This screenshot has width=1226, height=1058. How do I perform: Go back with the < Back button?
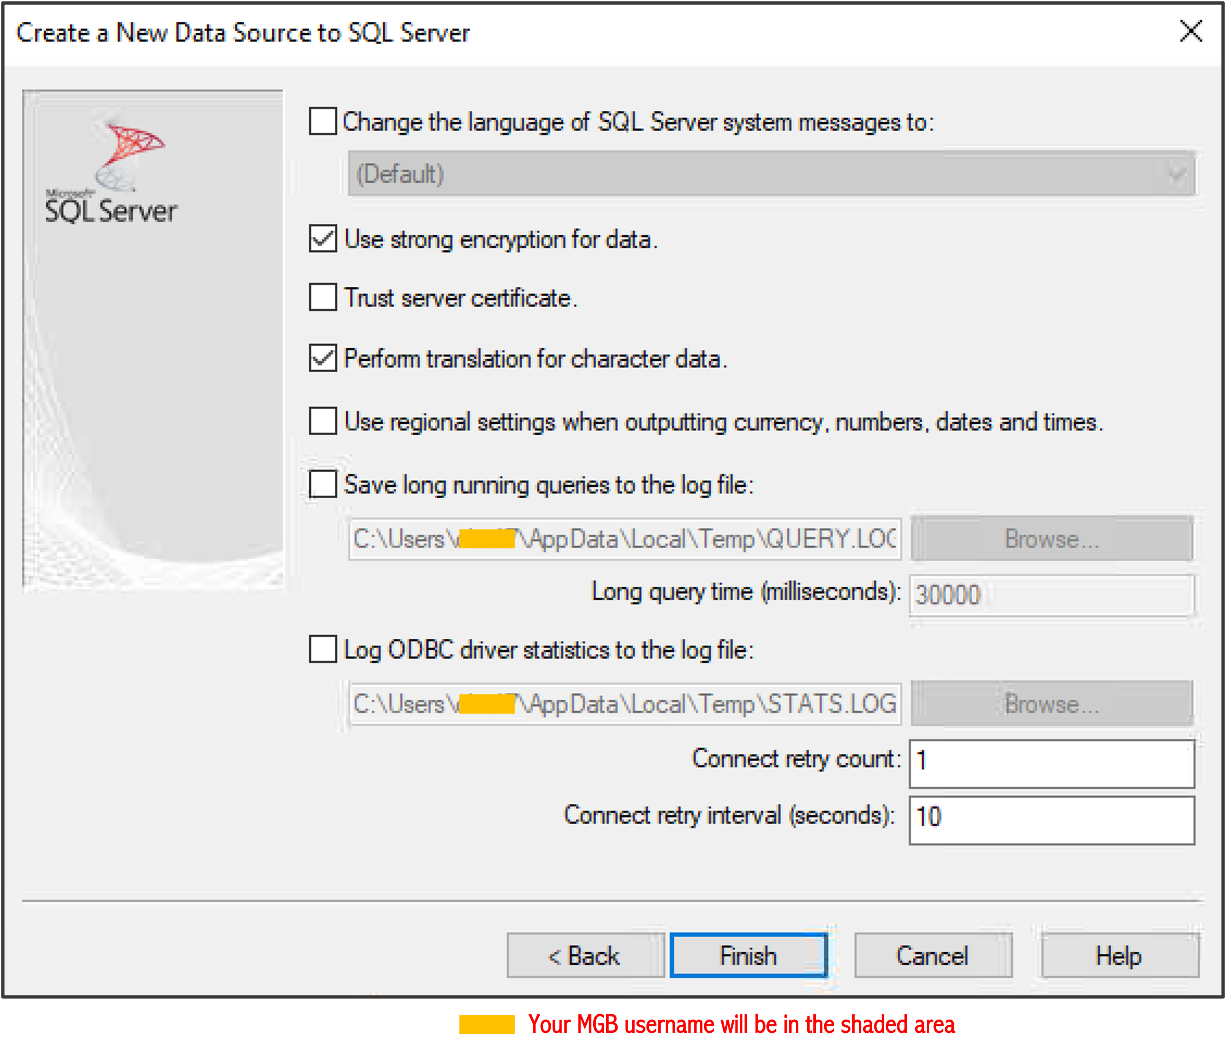[x=586, y=956]
